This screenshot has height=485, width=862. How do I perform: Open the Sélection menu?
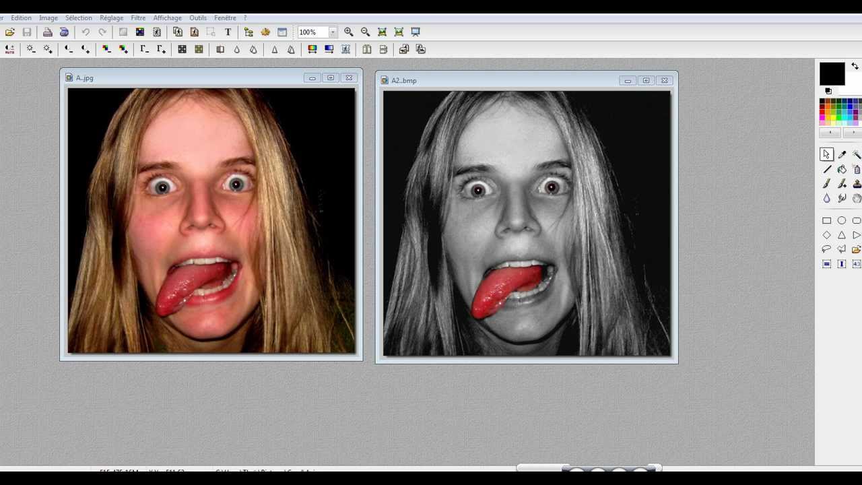79,18
